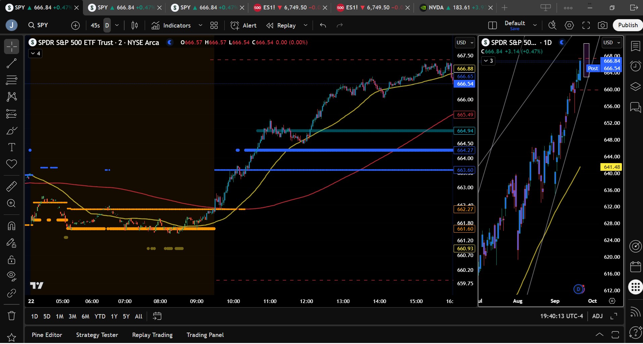
Task: Open the chart layout setup selector
Action: pyautogui.click(x=493, y=25)
